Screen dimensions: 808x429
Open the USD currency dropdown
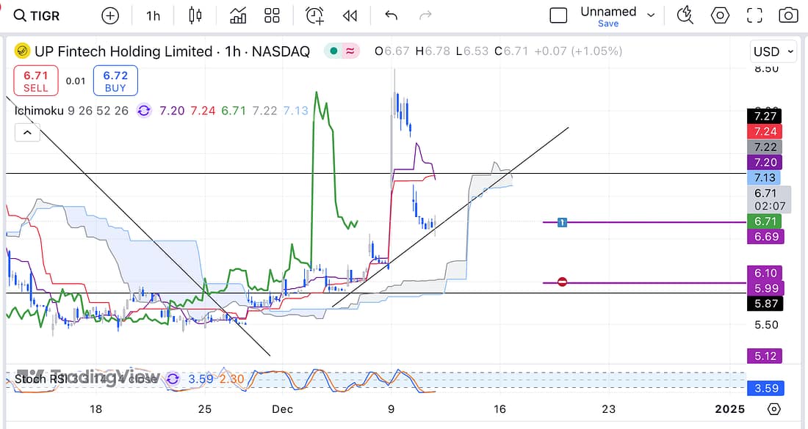tap(773, 52)
